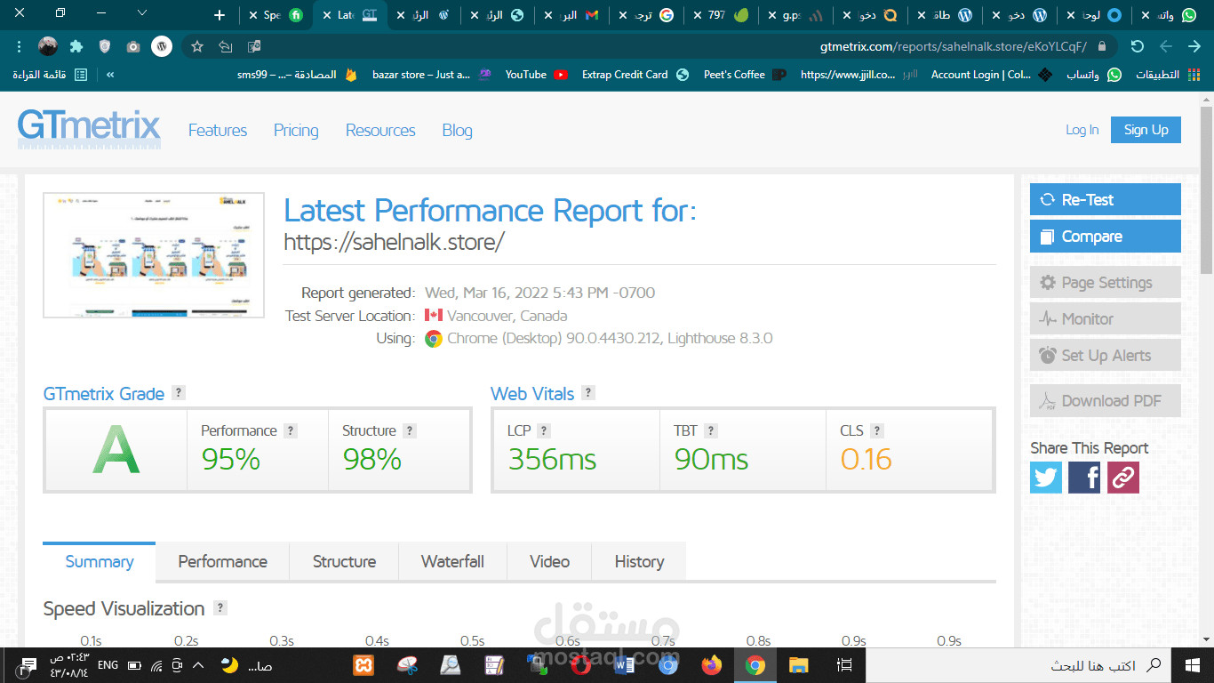Share this report on Facebook
Screen dimensions: 1214x683
1084,478
